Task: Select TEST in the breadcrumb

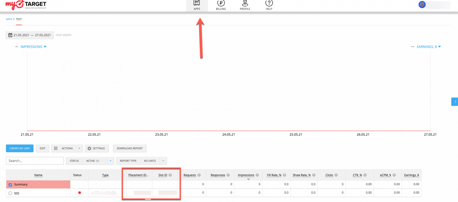Action: (x=19, y=19)
